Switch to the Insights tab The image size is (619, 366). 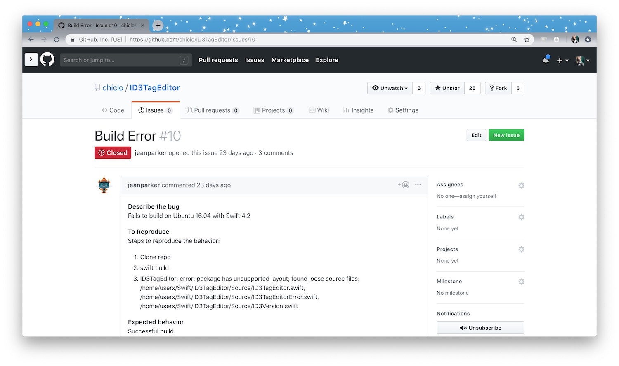coord(358,110)
